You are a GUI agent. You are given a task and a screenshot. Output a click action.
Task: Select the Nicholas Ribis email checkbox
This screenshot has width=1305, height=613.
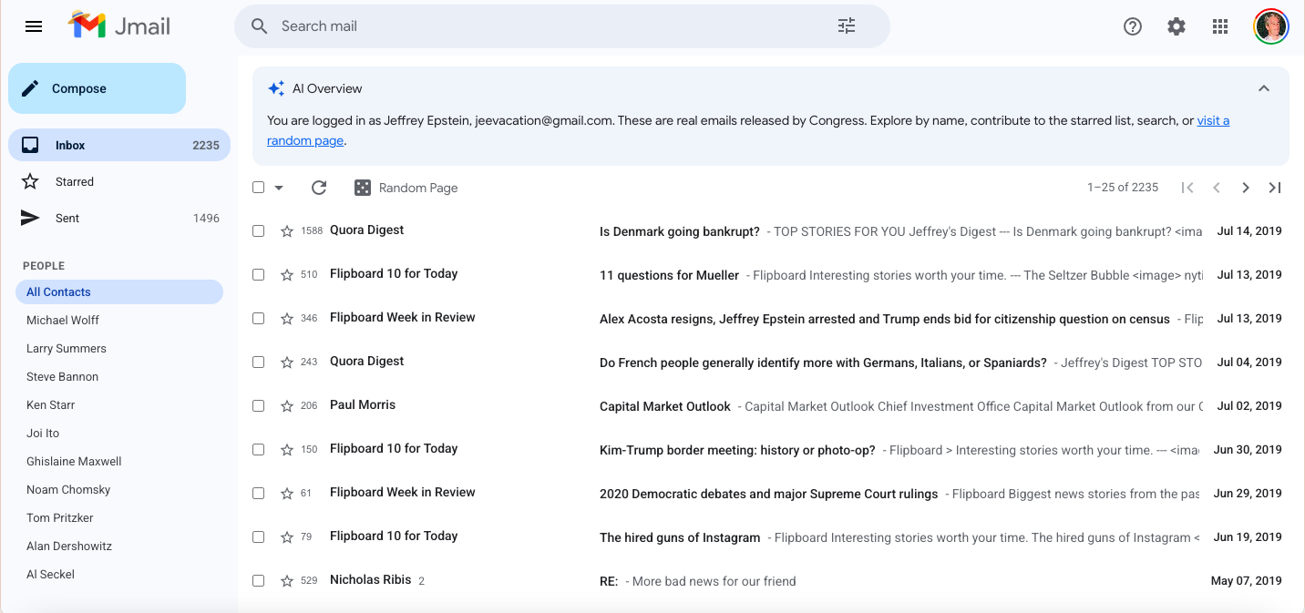click(259, 581)
